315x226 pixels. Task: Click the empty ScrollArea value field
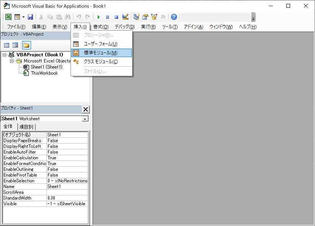67,192
